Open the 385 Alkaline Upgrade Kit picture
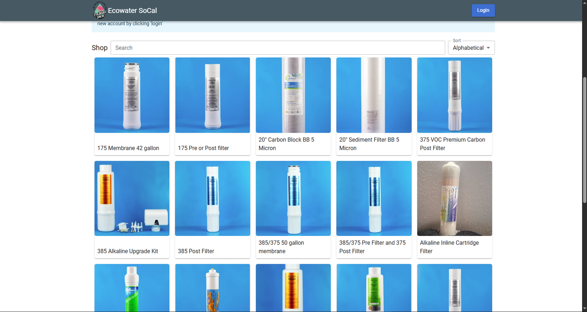The width and height of the screenshot is (587, 312). click(x=132, y=198)
